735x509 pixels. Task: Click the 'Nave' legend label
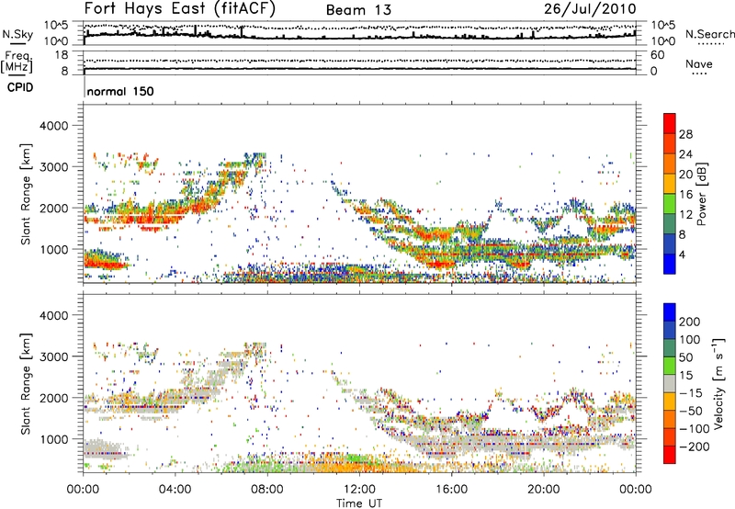click(x=699, y=63)
